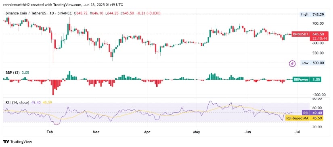Click the Feb label on time axis
The width and height of the screenshot is (333, 147).
coord(50,132)
